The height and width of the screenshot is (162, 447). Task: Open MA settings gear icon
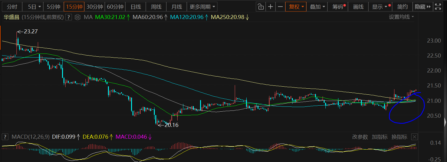point(77,17)
